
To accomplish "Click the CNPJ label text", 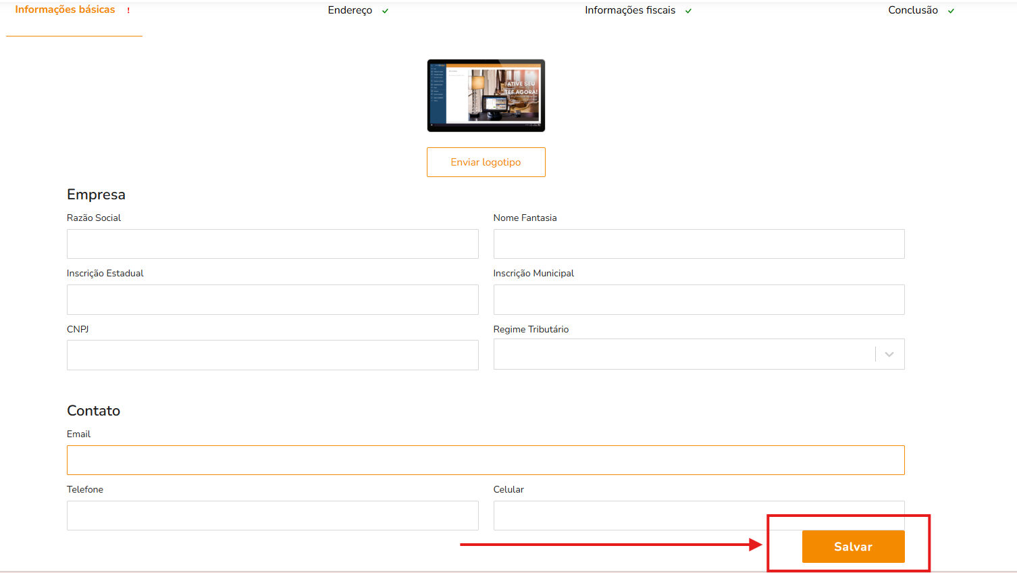I will (78, 329).
